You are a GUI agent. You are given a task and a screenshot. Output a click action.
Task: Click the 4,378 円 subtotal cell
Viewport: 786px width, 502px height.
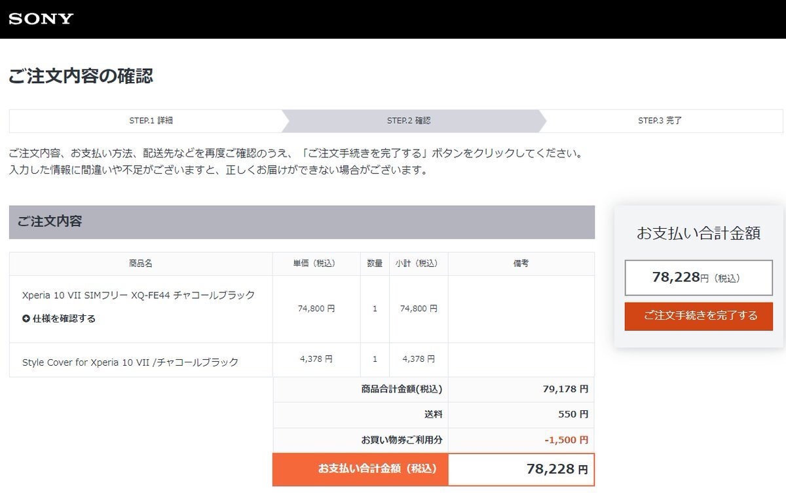coord(419,359)
